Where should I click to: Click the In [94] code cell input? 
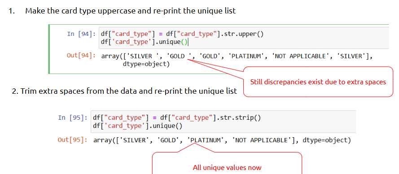(244, 38)
